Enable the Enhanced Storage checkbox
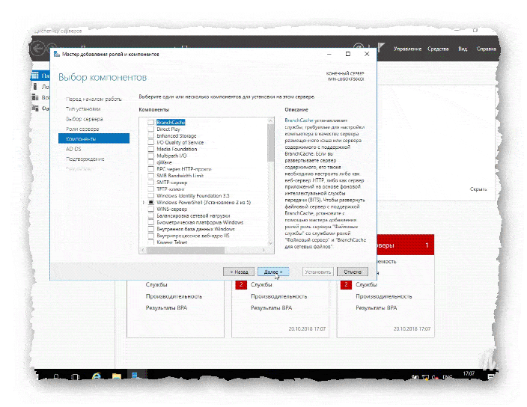Screen dimensions: 527x407 (x=151, y=135)
